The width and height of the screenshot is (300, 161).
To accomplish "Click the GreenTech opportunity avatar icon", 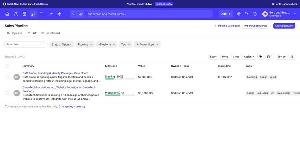I will click(17, 93).
